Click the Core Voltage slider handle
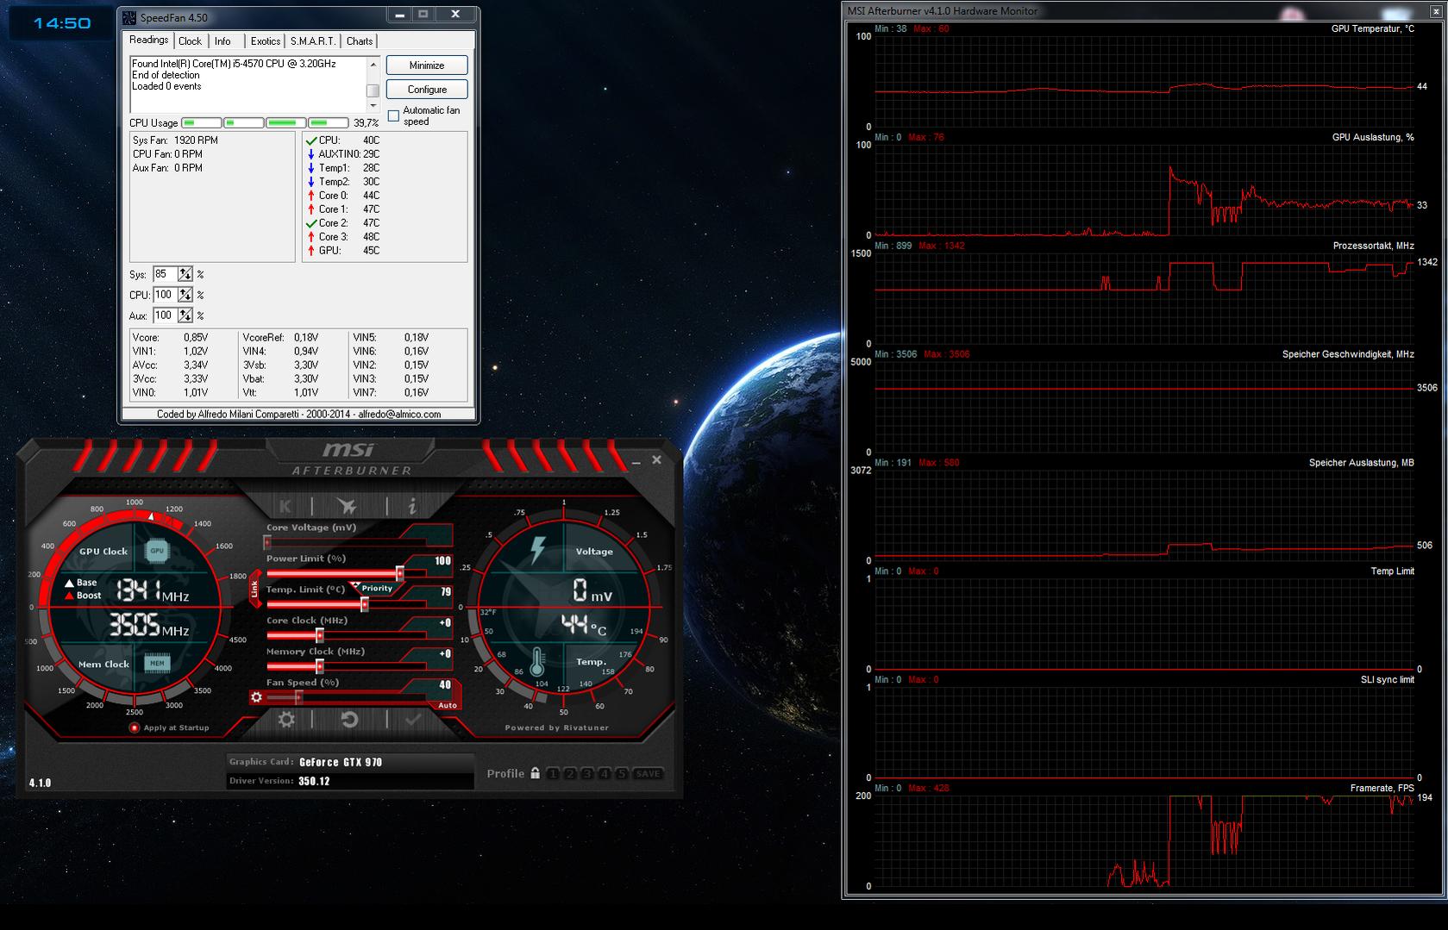 [267, 542]
